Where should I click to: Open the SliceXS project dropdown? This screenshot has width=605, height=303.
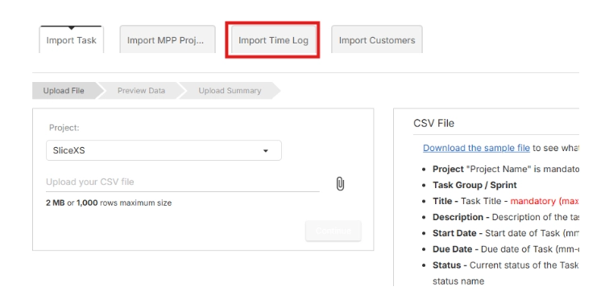(164, 150)
